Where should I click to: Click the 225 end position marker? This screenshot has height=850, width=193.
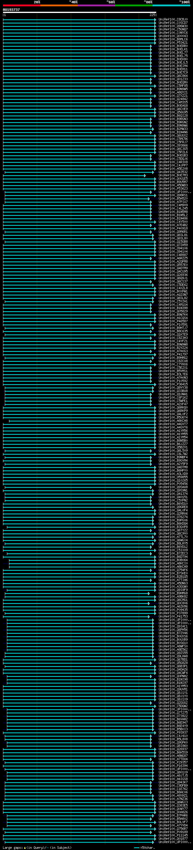click(152, 15)
